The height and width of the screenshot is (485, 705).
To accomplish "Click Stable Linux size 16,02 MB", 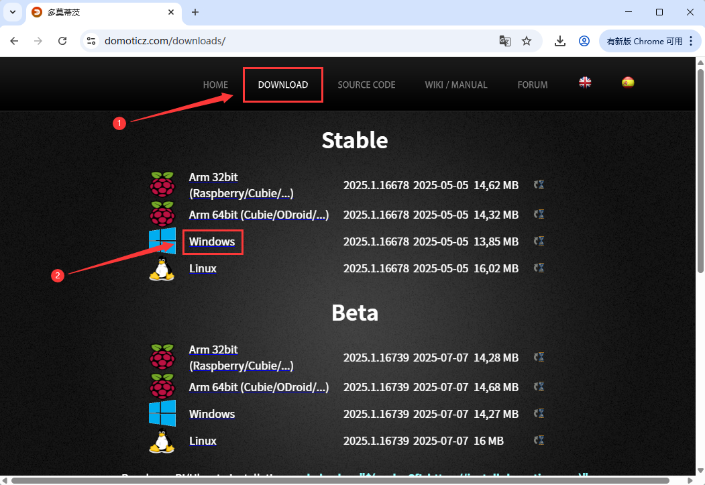I will 496,269.
